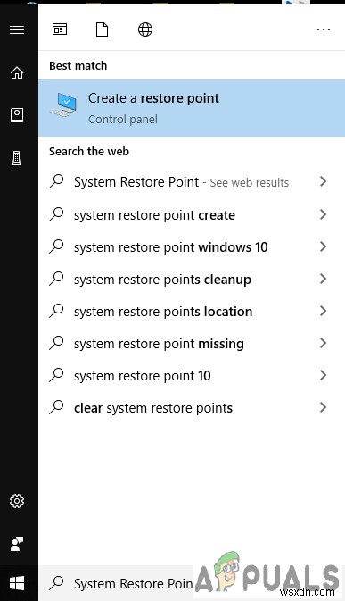Select 'system restore point missing' suggestion
The image size is (345, 601).
tap(192, 344)
